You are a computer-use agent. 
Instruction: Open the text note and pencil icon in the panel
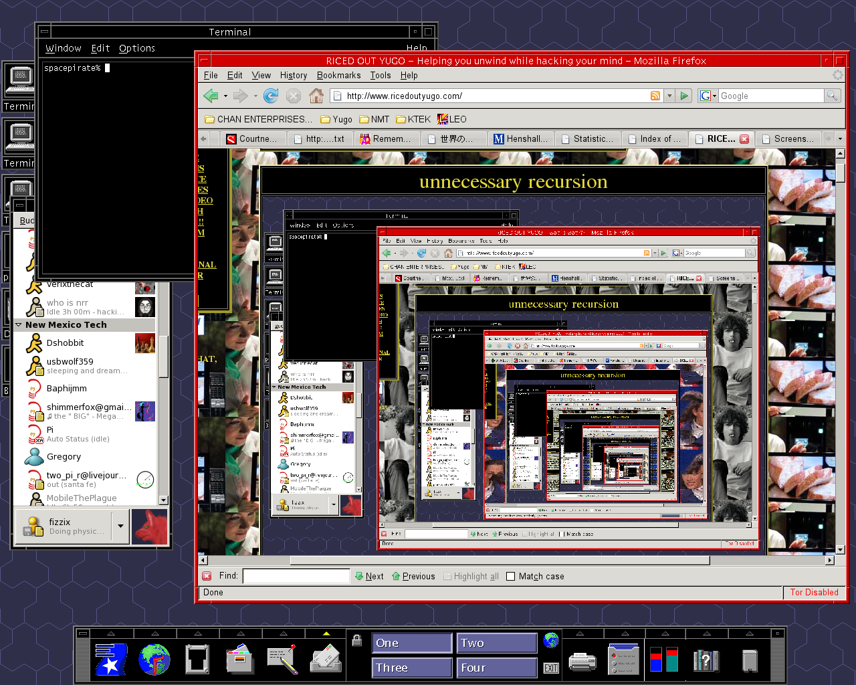point(282,659)
